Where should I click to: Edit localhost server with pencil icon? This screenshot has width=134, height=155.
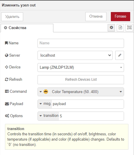click(x=120, y=55)
